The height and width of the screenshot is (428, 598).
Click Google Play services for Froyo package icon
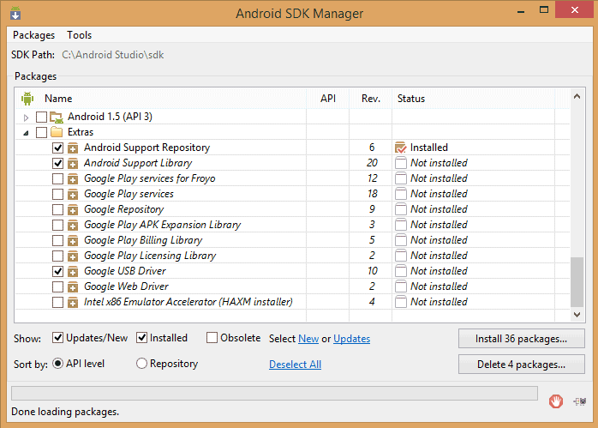73,178
